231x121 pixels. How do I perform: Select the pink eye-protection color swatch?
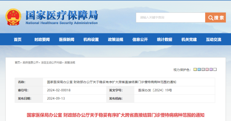click(207, 69)
